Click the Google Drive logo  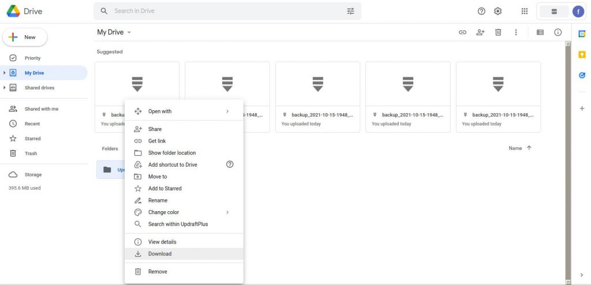(x=13, y=11)
